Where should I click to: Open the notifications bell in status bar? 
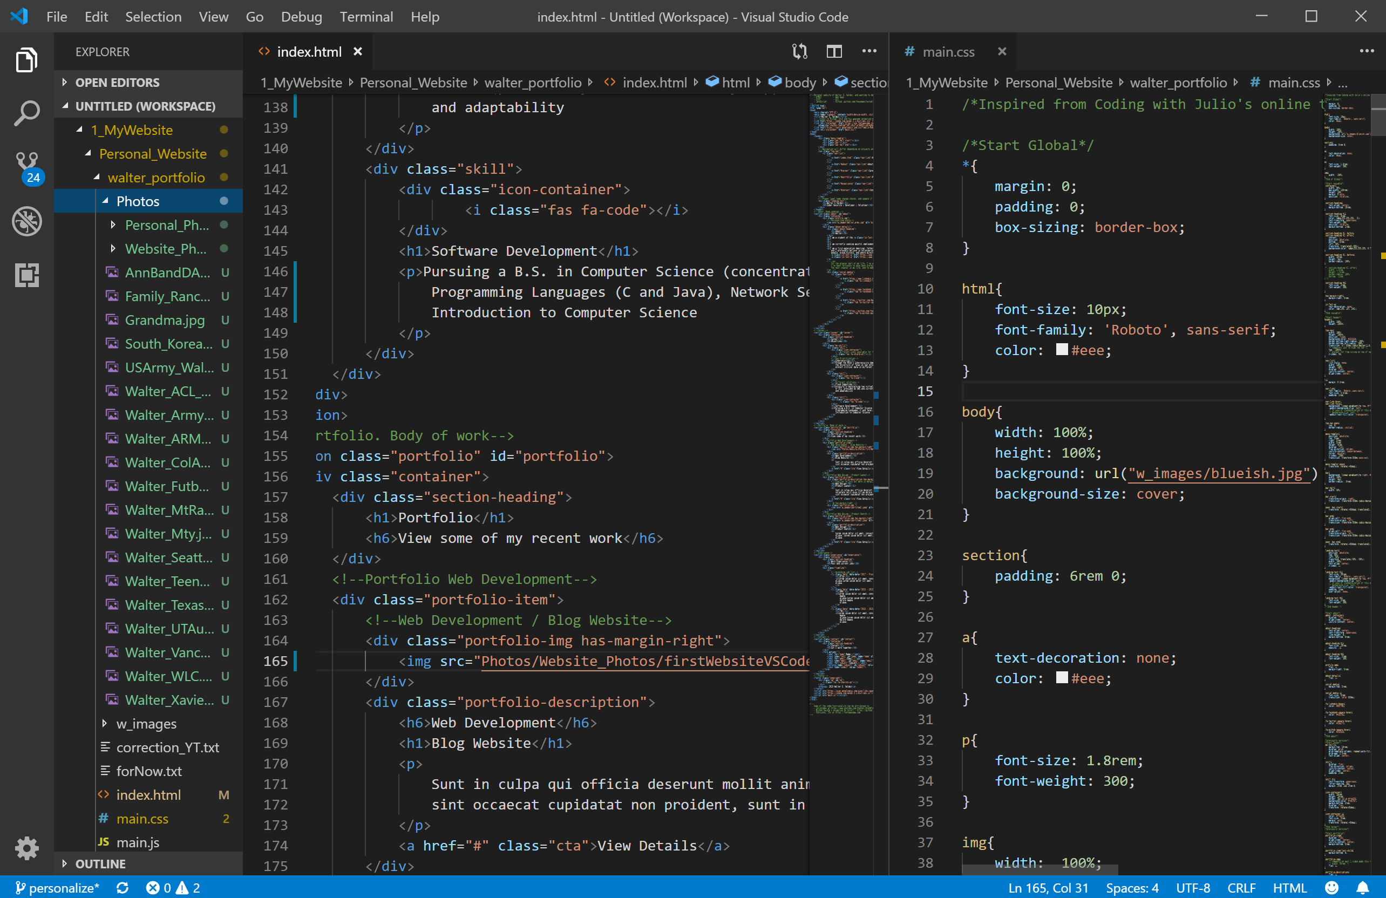coord(1362,888)
